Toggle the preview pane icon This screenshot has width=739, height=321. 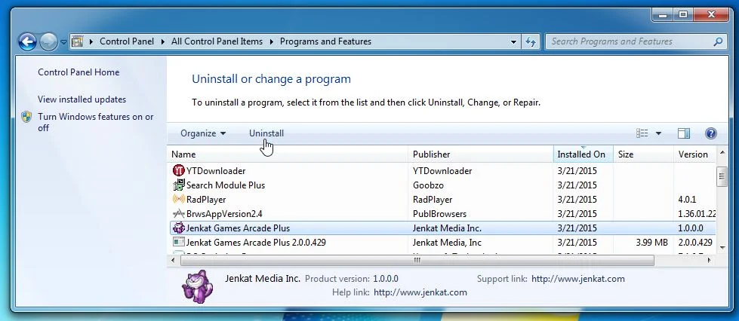[x=684, y=133]
